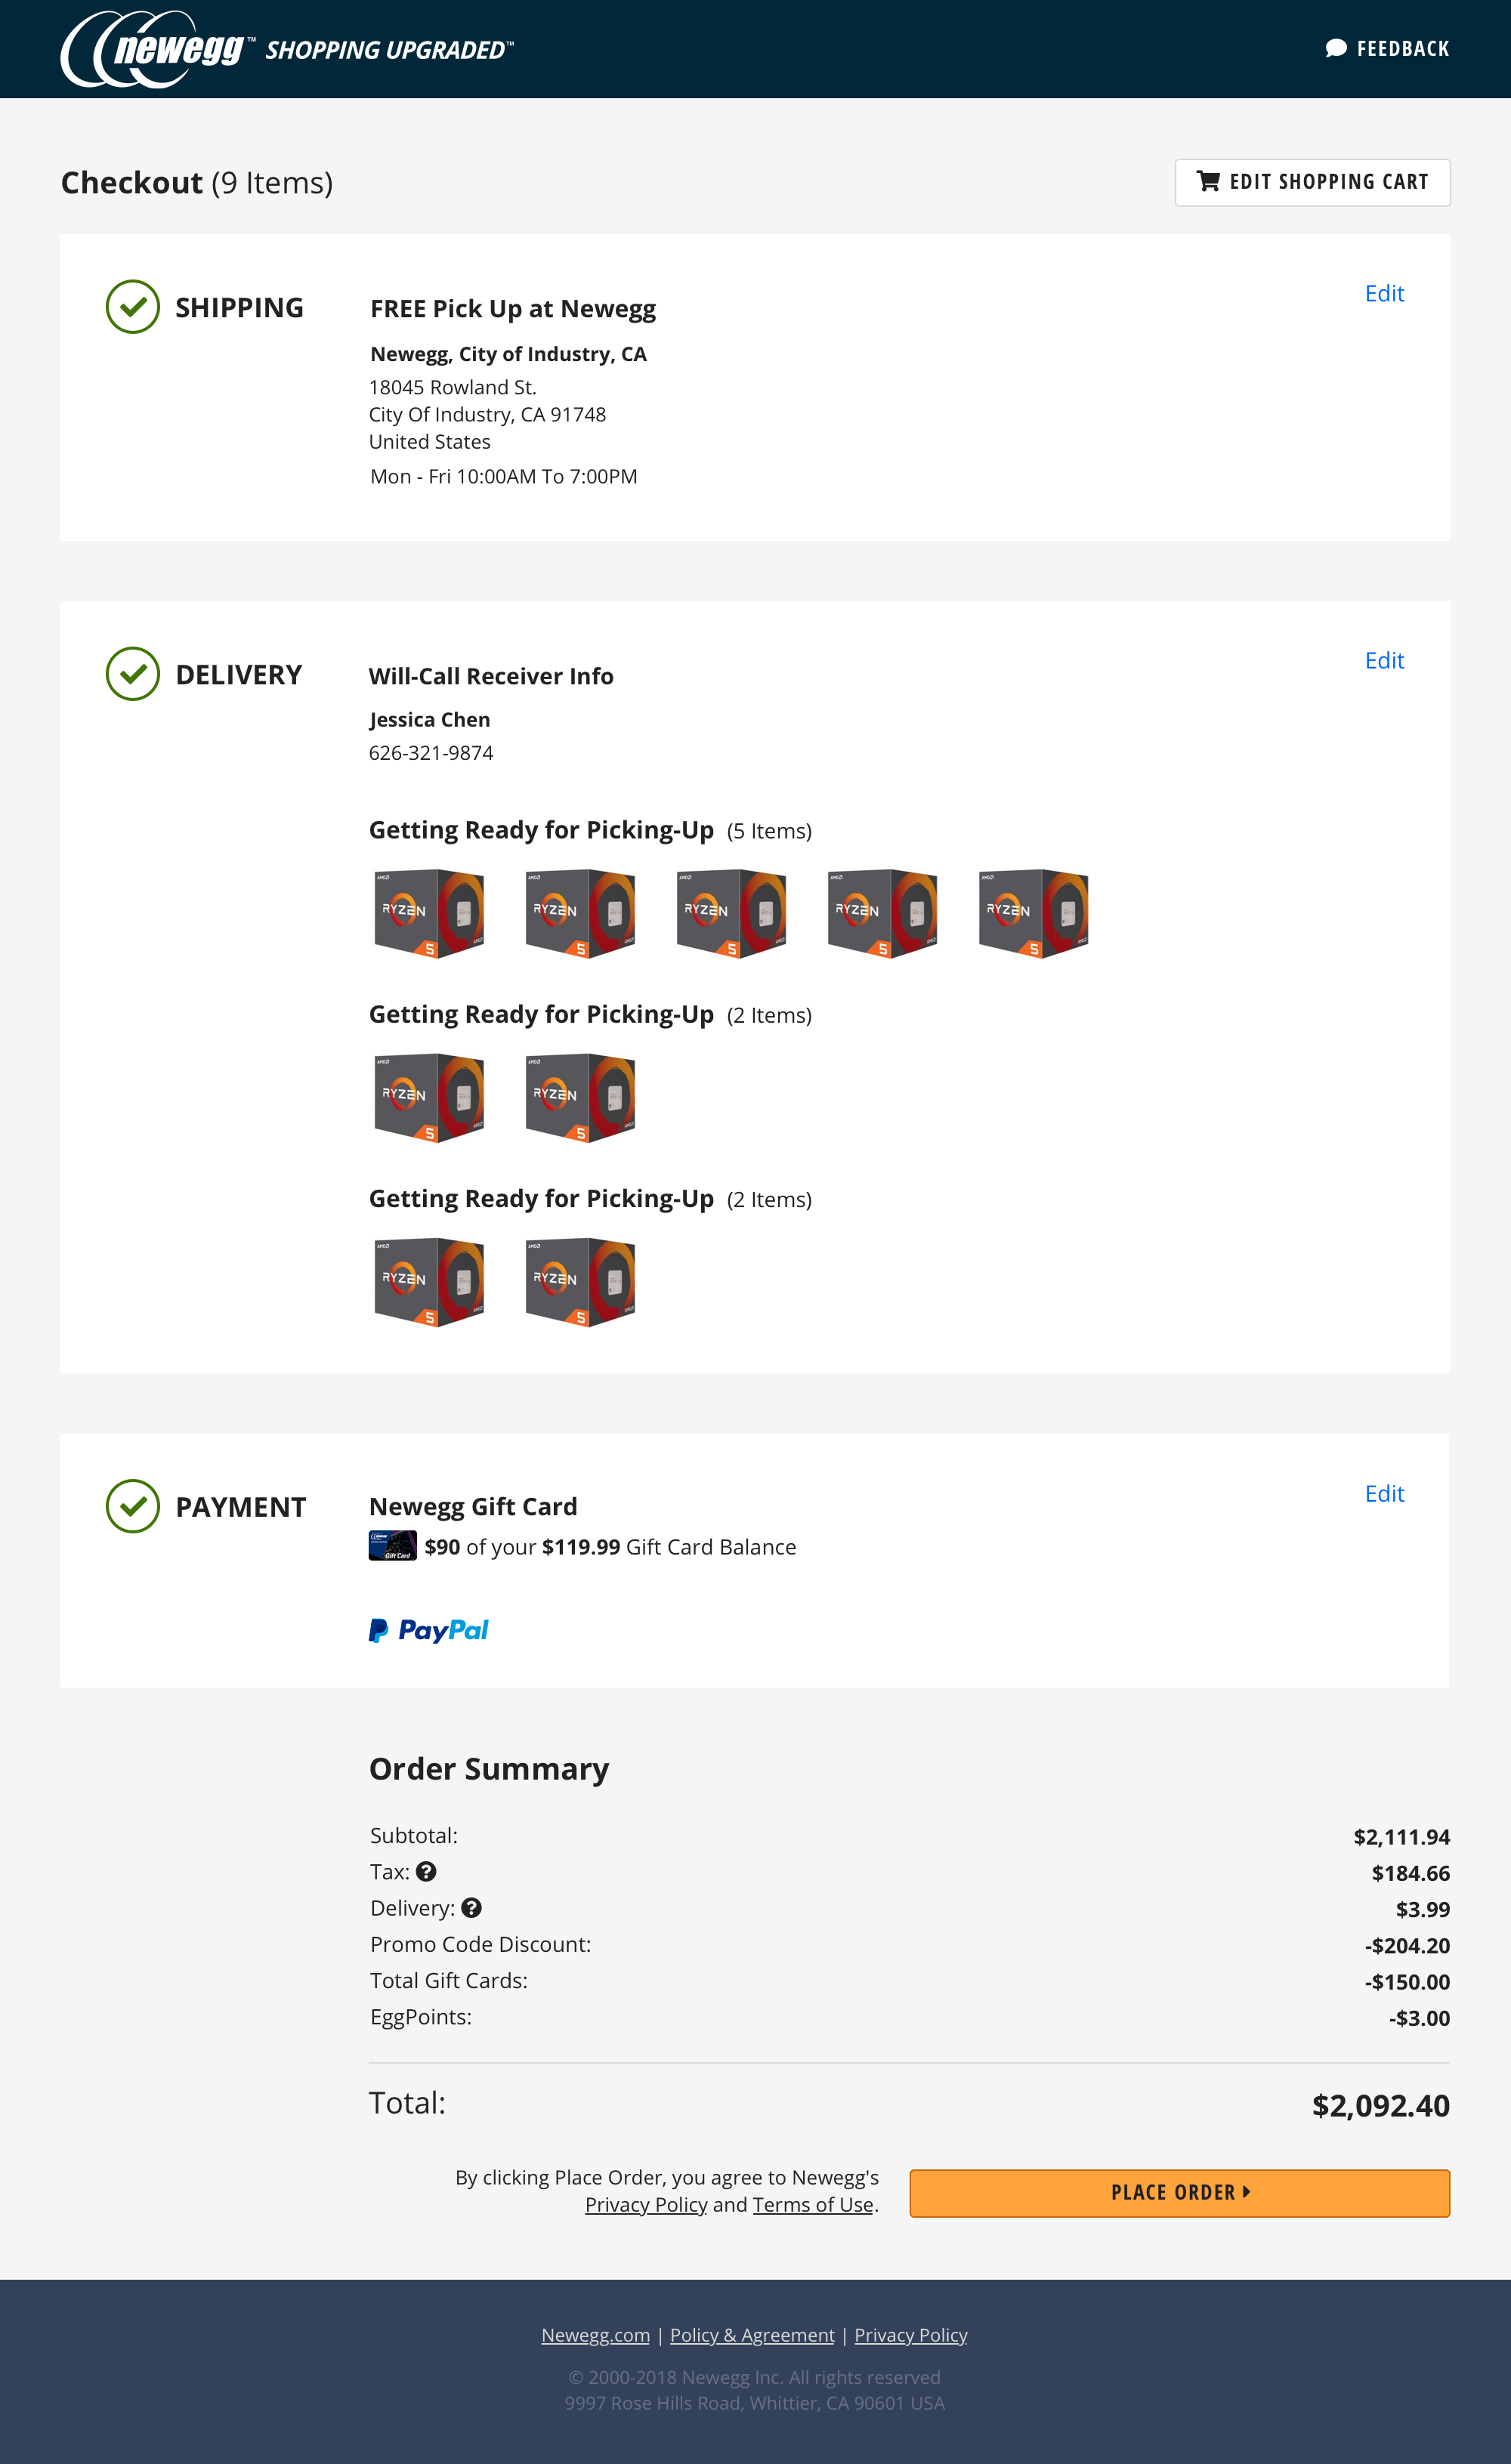Edit the will-call delivery info
This screenshot has height=2464, width=1511.
(x=1384, y=660)
